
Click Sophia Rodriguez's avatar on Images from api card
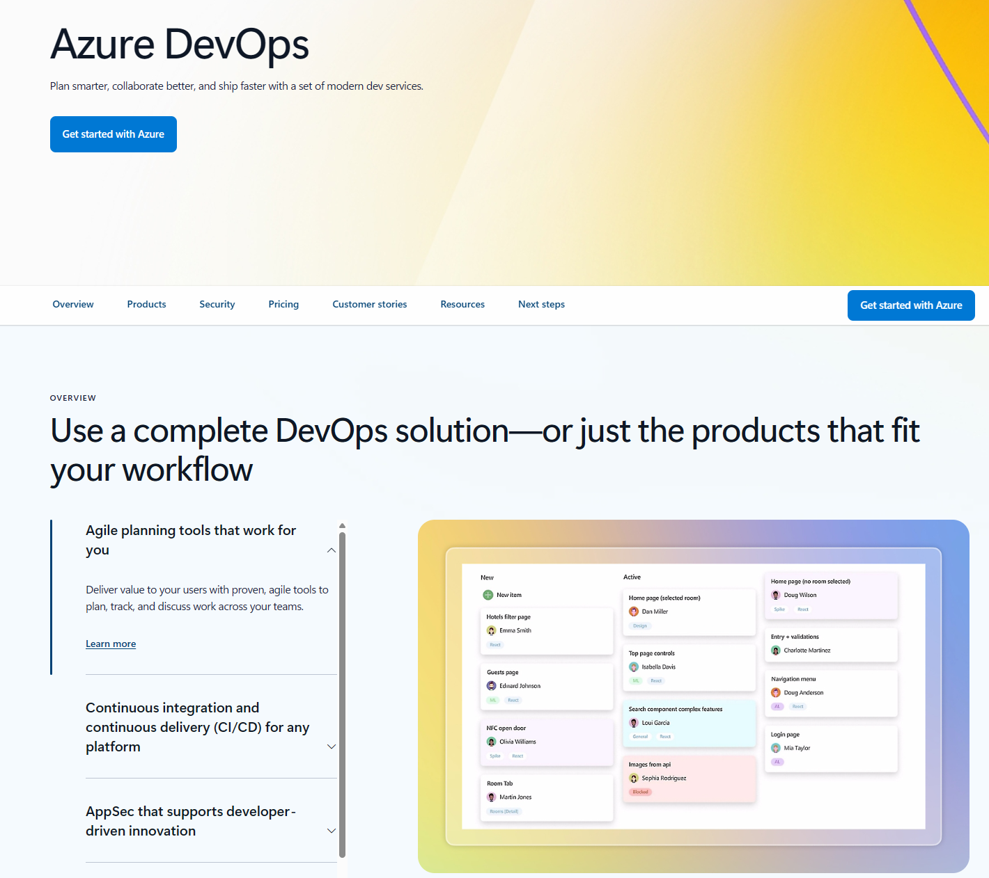(634, 779)
